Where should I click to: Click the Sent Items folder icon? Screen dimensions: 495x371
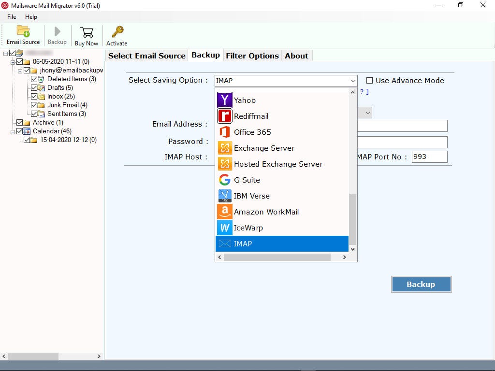[x=42, y=114]
